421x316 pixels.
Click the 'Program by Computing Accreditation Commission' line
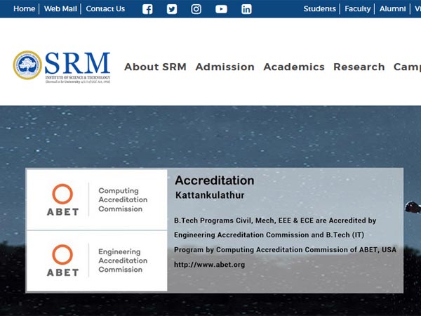click(x=285, y=250)
